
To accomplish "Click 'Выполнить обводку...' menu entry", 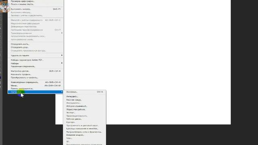I will pos(35,12).
